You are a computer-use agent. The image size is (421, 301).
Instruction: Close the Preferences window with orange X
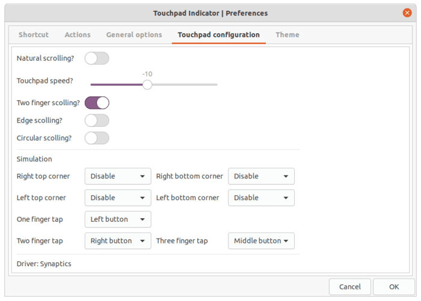(x=407, y=13)
